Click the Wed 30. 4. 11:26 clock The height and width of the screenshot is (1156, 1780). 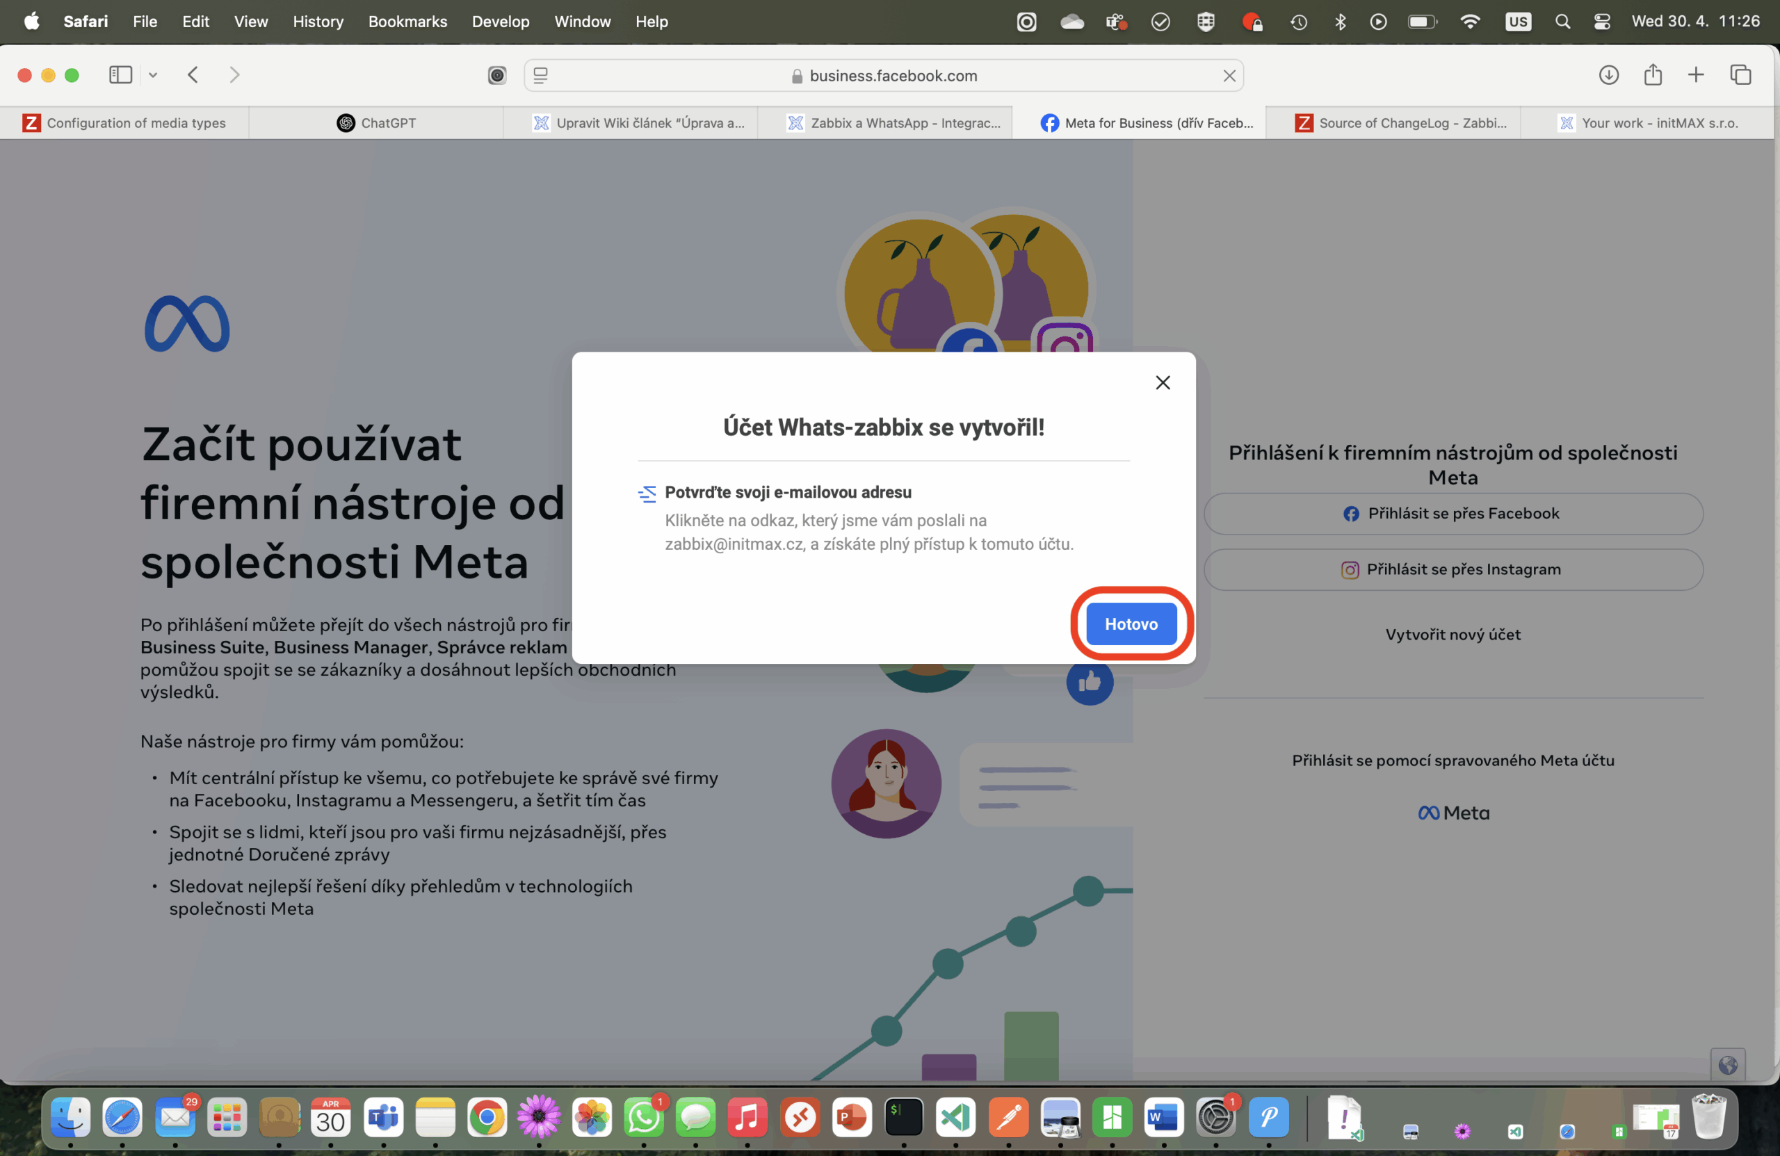point(1695,22)
